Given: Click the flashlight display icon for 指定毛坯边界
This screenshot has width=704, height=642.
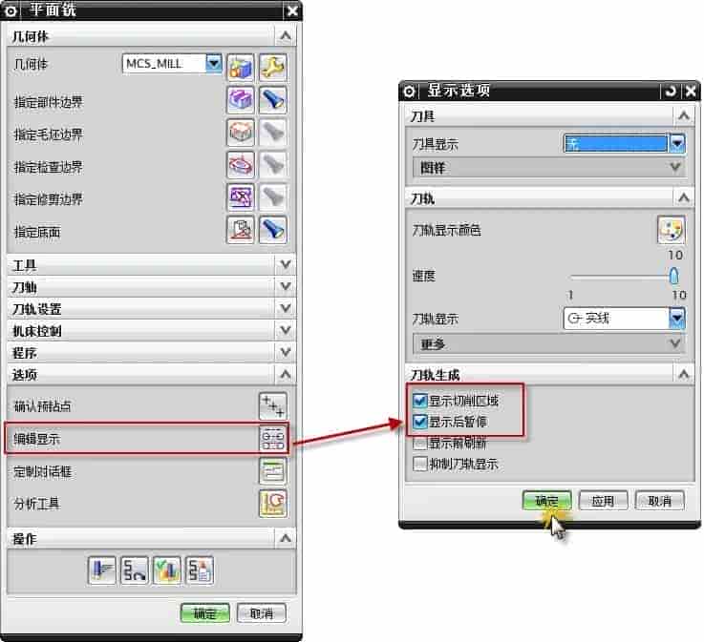Looking at the screenshot, I should click(273, 133).
